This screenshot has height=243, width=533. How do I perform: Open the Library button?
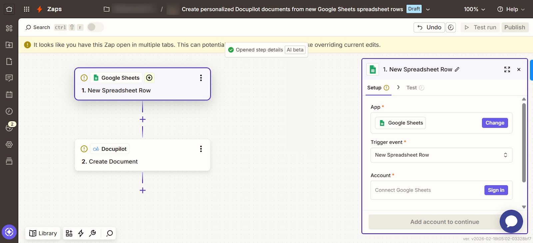[43, 233]
